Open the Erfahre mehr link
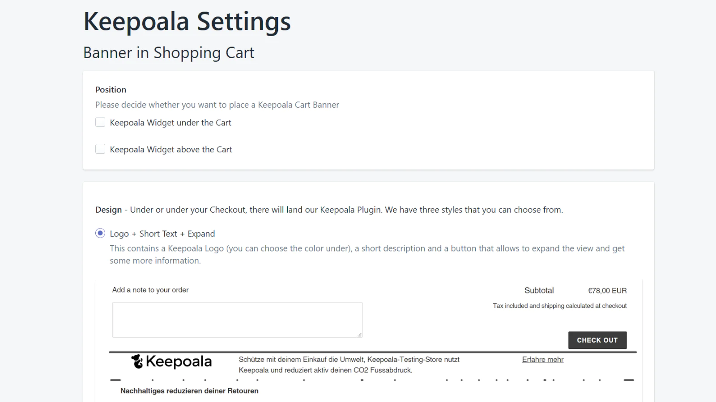Viewport: 716px width, 402px height. (542, 359)
